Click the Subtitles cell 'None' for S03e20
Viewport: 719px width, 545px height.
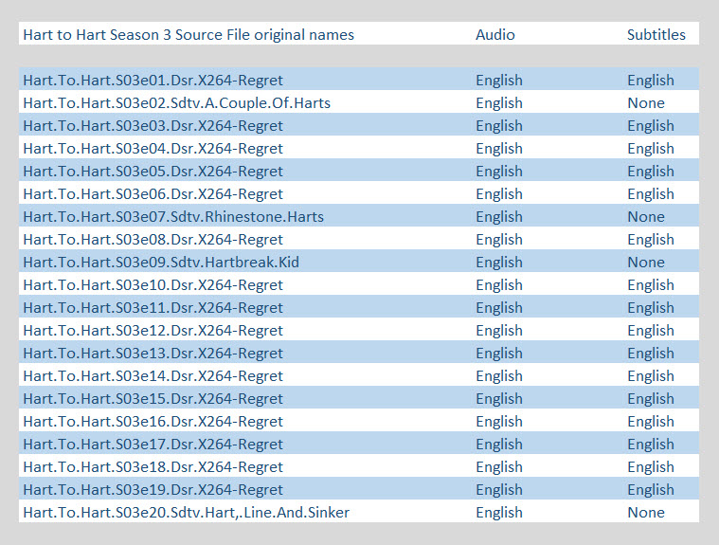tap(646, 513)
